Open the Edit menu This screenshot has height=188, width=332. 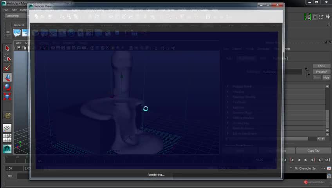(14, 10)
